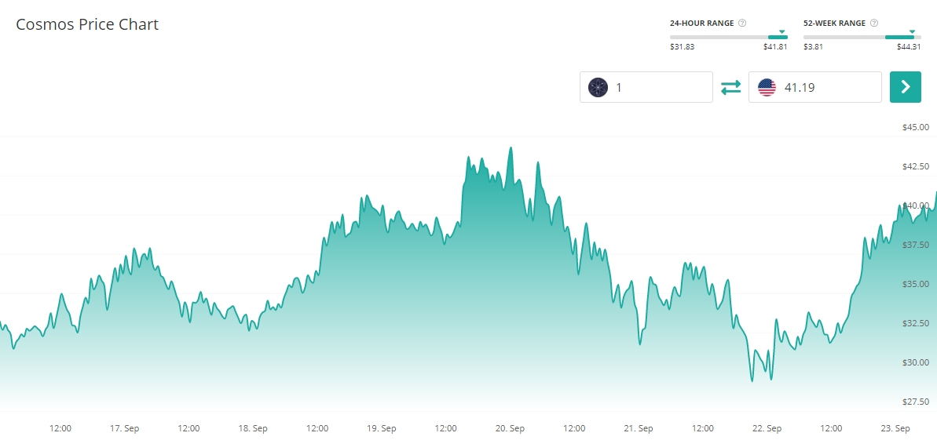Click the 24-hour range progress bar
The width and height of the screenshot is (937, 440).
tap(728, 37)
